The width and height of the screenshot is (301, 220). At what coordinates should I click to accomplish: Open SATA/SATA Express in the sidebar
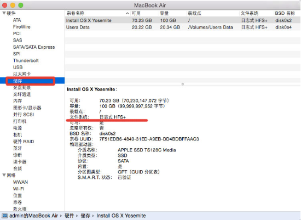point(34,47)
